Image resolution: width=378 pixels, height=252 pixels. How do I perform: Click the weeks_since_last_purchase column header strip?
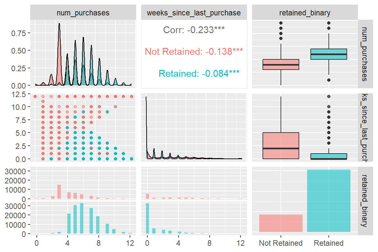(194, 13)
